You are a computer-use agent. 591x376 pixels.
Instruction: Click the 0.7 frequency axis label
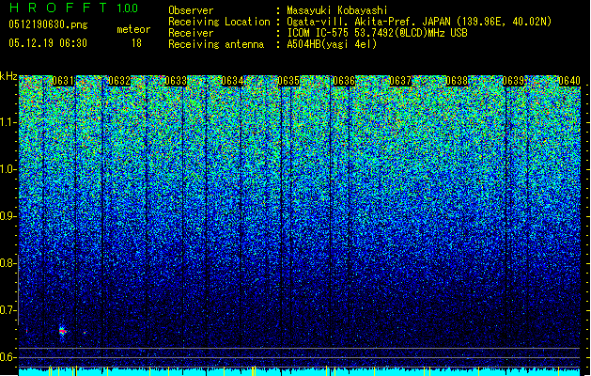[8, 310]
